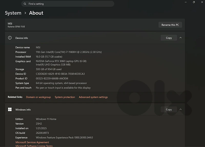Click the Device info circle icon
Viewport: 205px width, 147px height.
pyautogui.click(x=10, y=38)
